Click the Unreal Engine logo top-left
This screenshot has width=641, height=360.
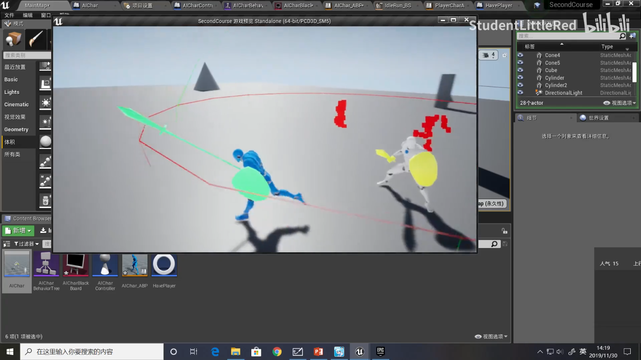[6, 5]
